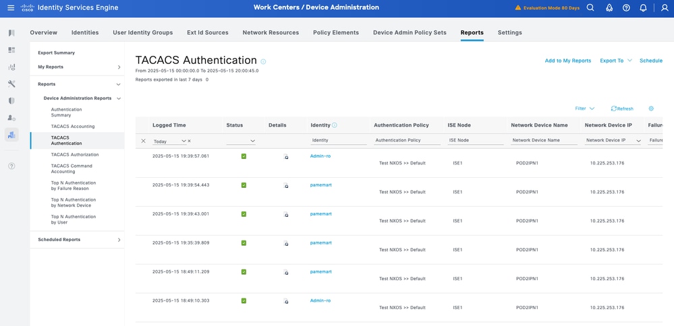Open details icon for 19:35:39.809 row

point(286,244)
